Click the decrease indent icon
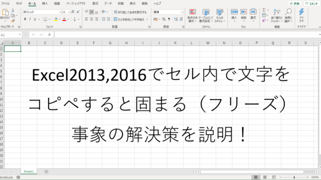Image resolution: width=321 pixels, height=180 pixels. 103,19
